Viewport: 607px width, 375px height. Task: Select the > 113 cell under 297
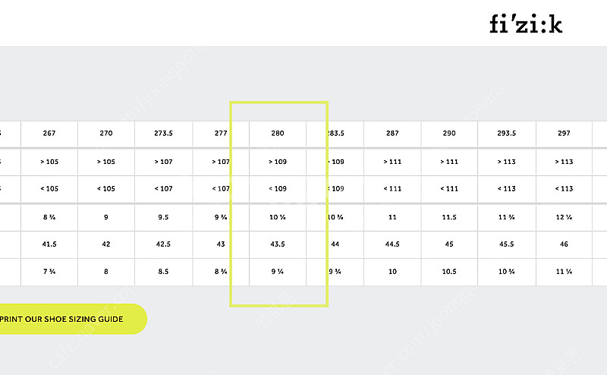coord(564,162)
